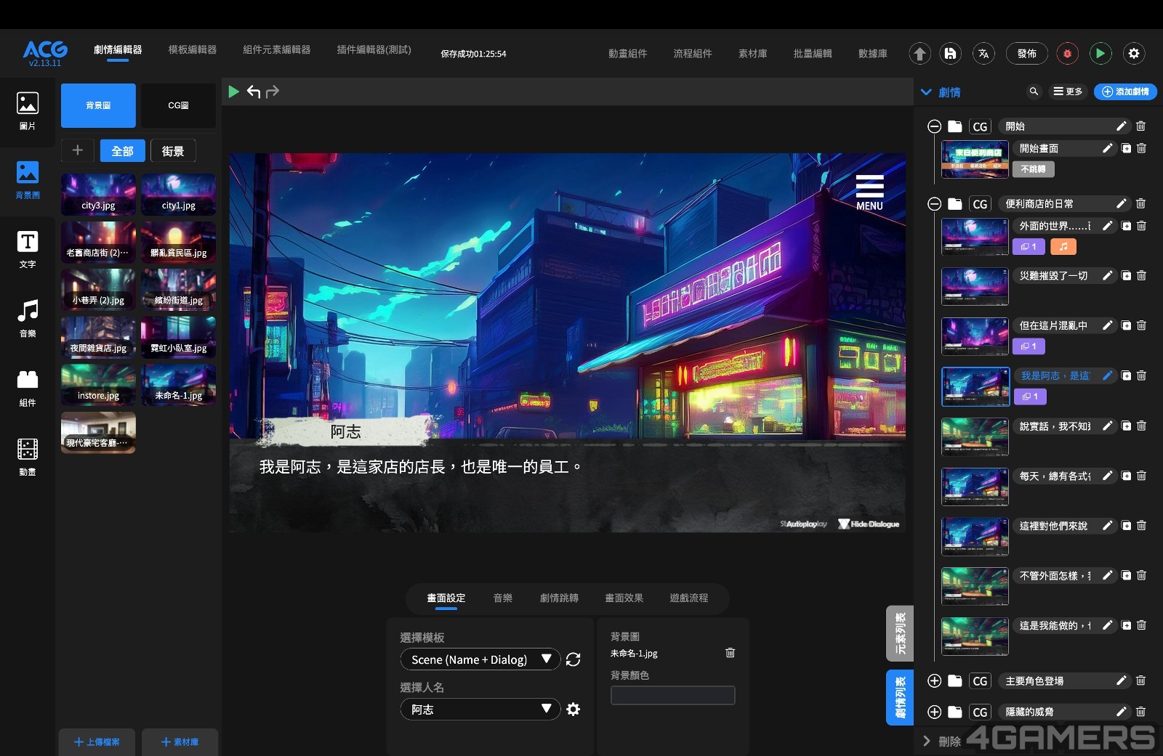Click the 添加劇情 add story button

pos(1125,92)
